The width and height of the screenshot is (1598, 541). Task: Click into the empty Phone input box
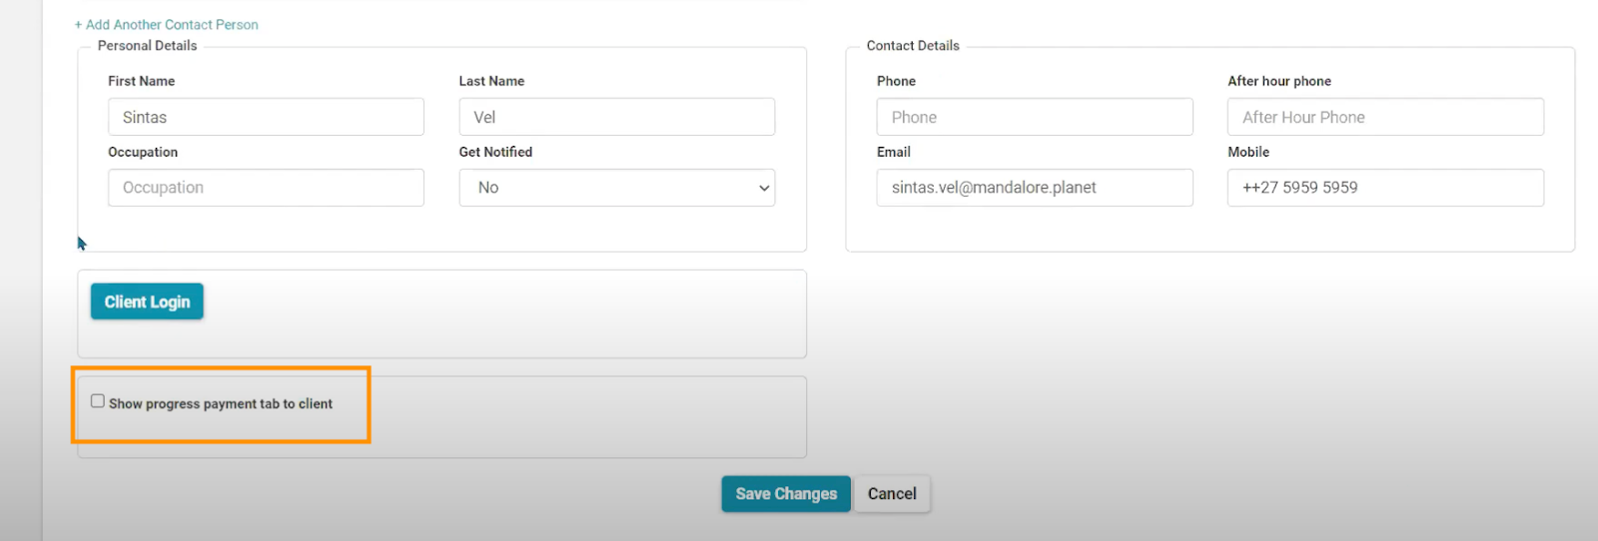[1034, 117]
